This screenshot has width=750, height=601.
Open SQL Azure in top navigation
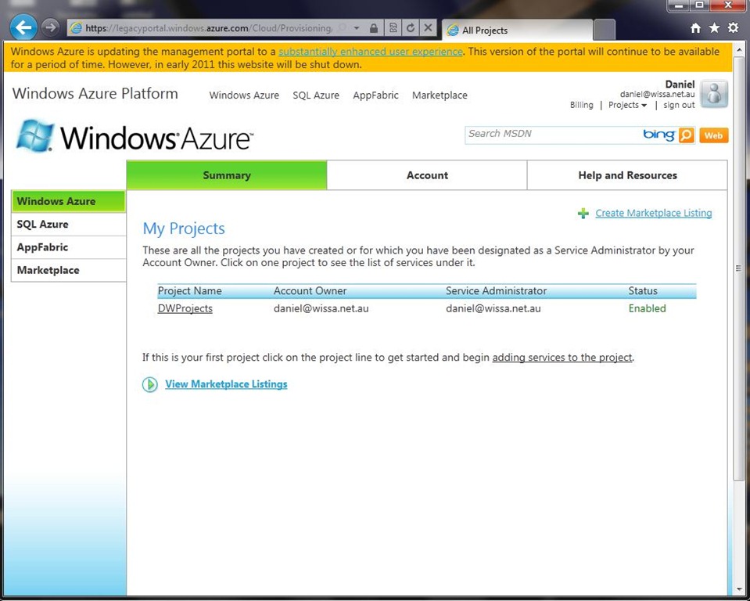[x=316, y=95]
